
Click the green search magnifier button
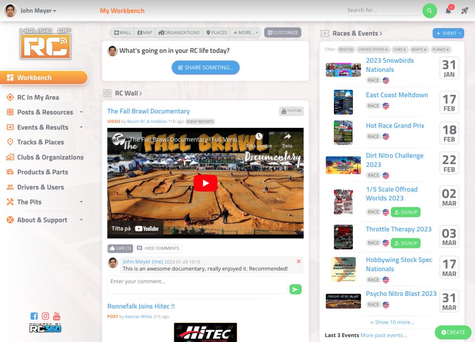tap(429, 10)
